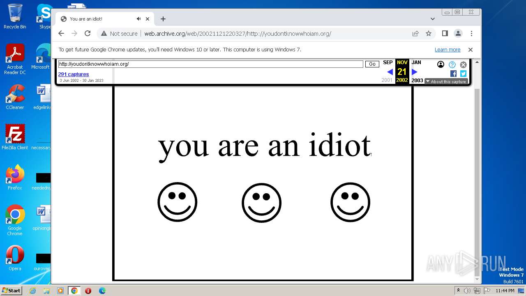
Task: Open File Explorer from the taskbar
Action: point(46,291)
